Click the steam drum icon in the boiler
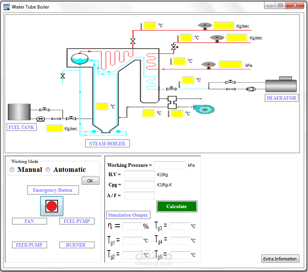 [80, 59]
